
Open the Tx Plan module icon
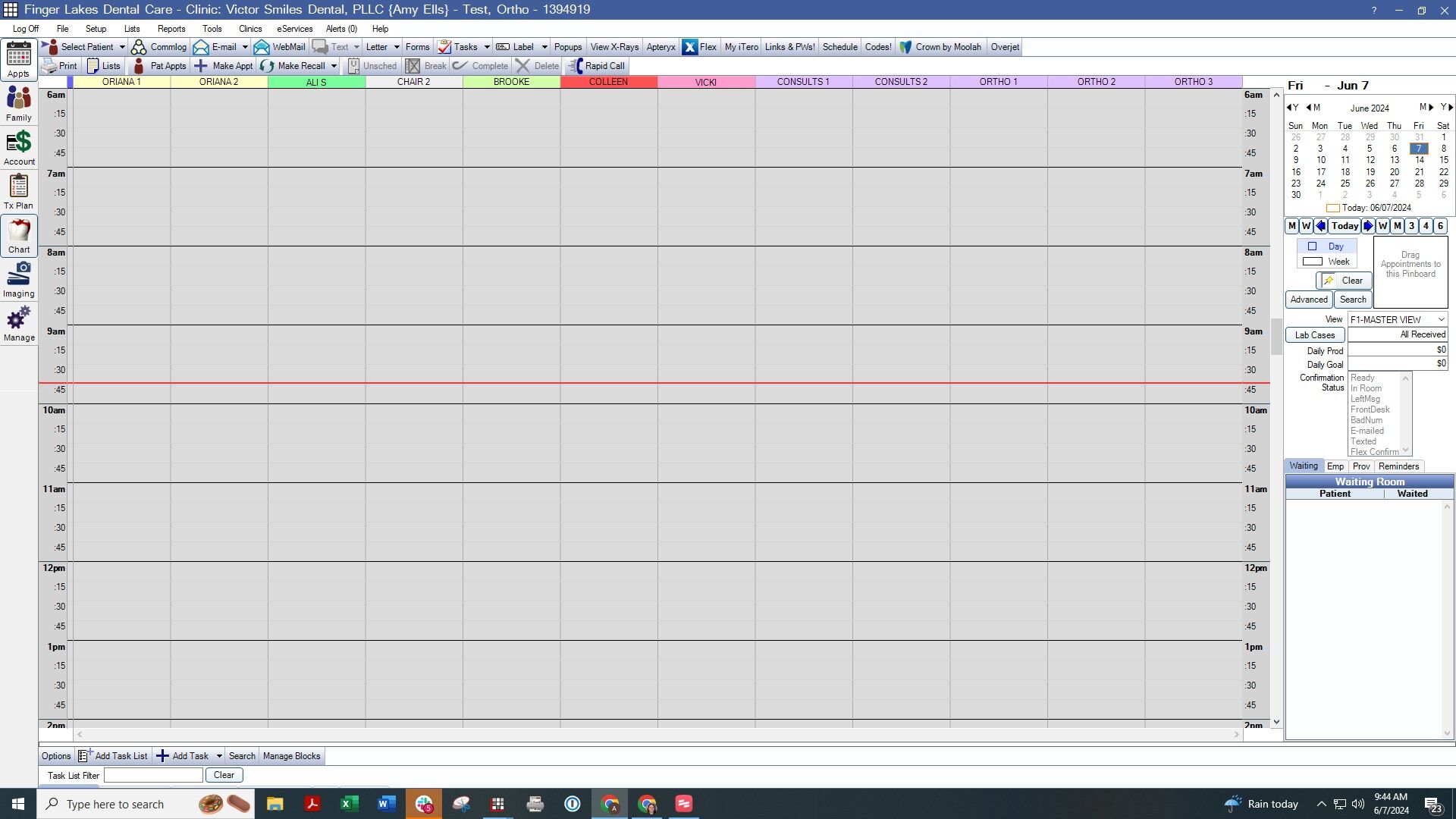19,192
